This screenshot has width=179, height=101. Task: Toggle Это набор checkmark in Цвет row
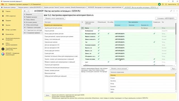(x=109, y=62)
